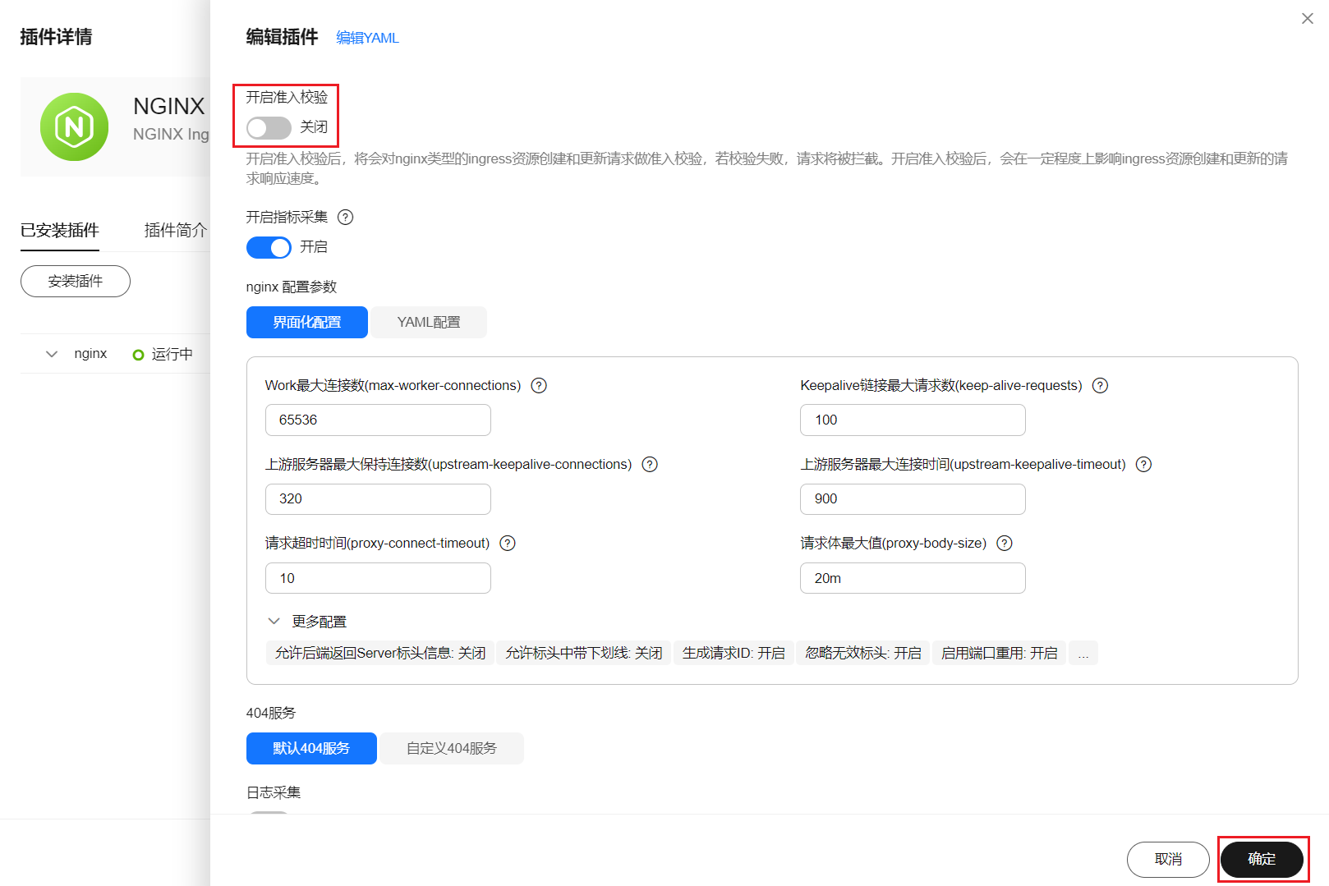Click the 允许后端返回Server标头信息 tag
The image size is (1329, 886).
pos(380,654)
